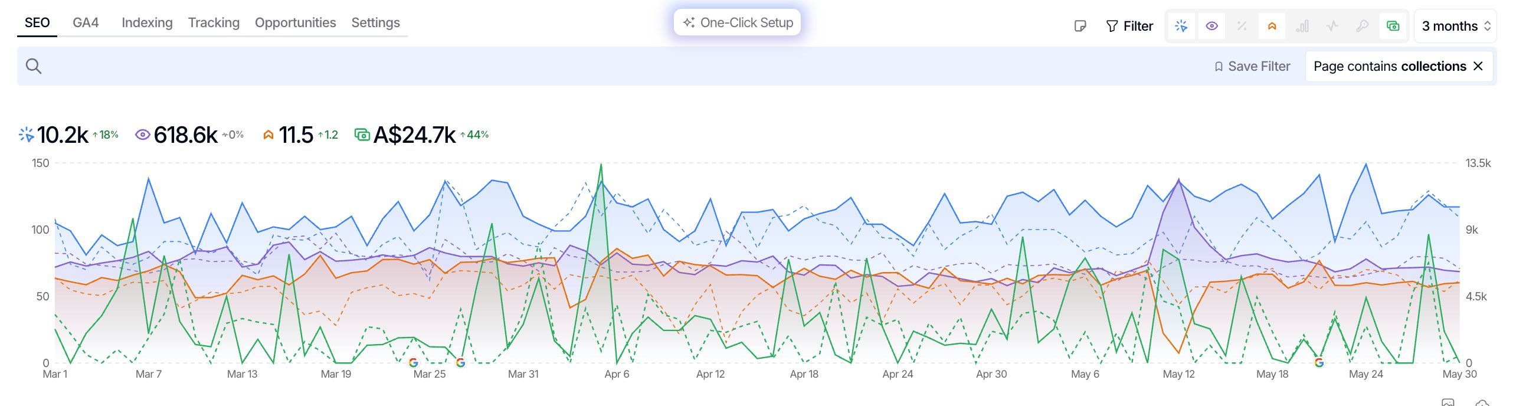Click the Mar 1 date axis label

point(55,375)
